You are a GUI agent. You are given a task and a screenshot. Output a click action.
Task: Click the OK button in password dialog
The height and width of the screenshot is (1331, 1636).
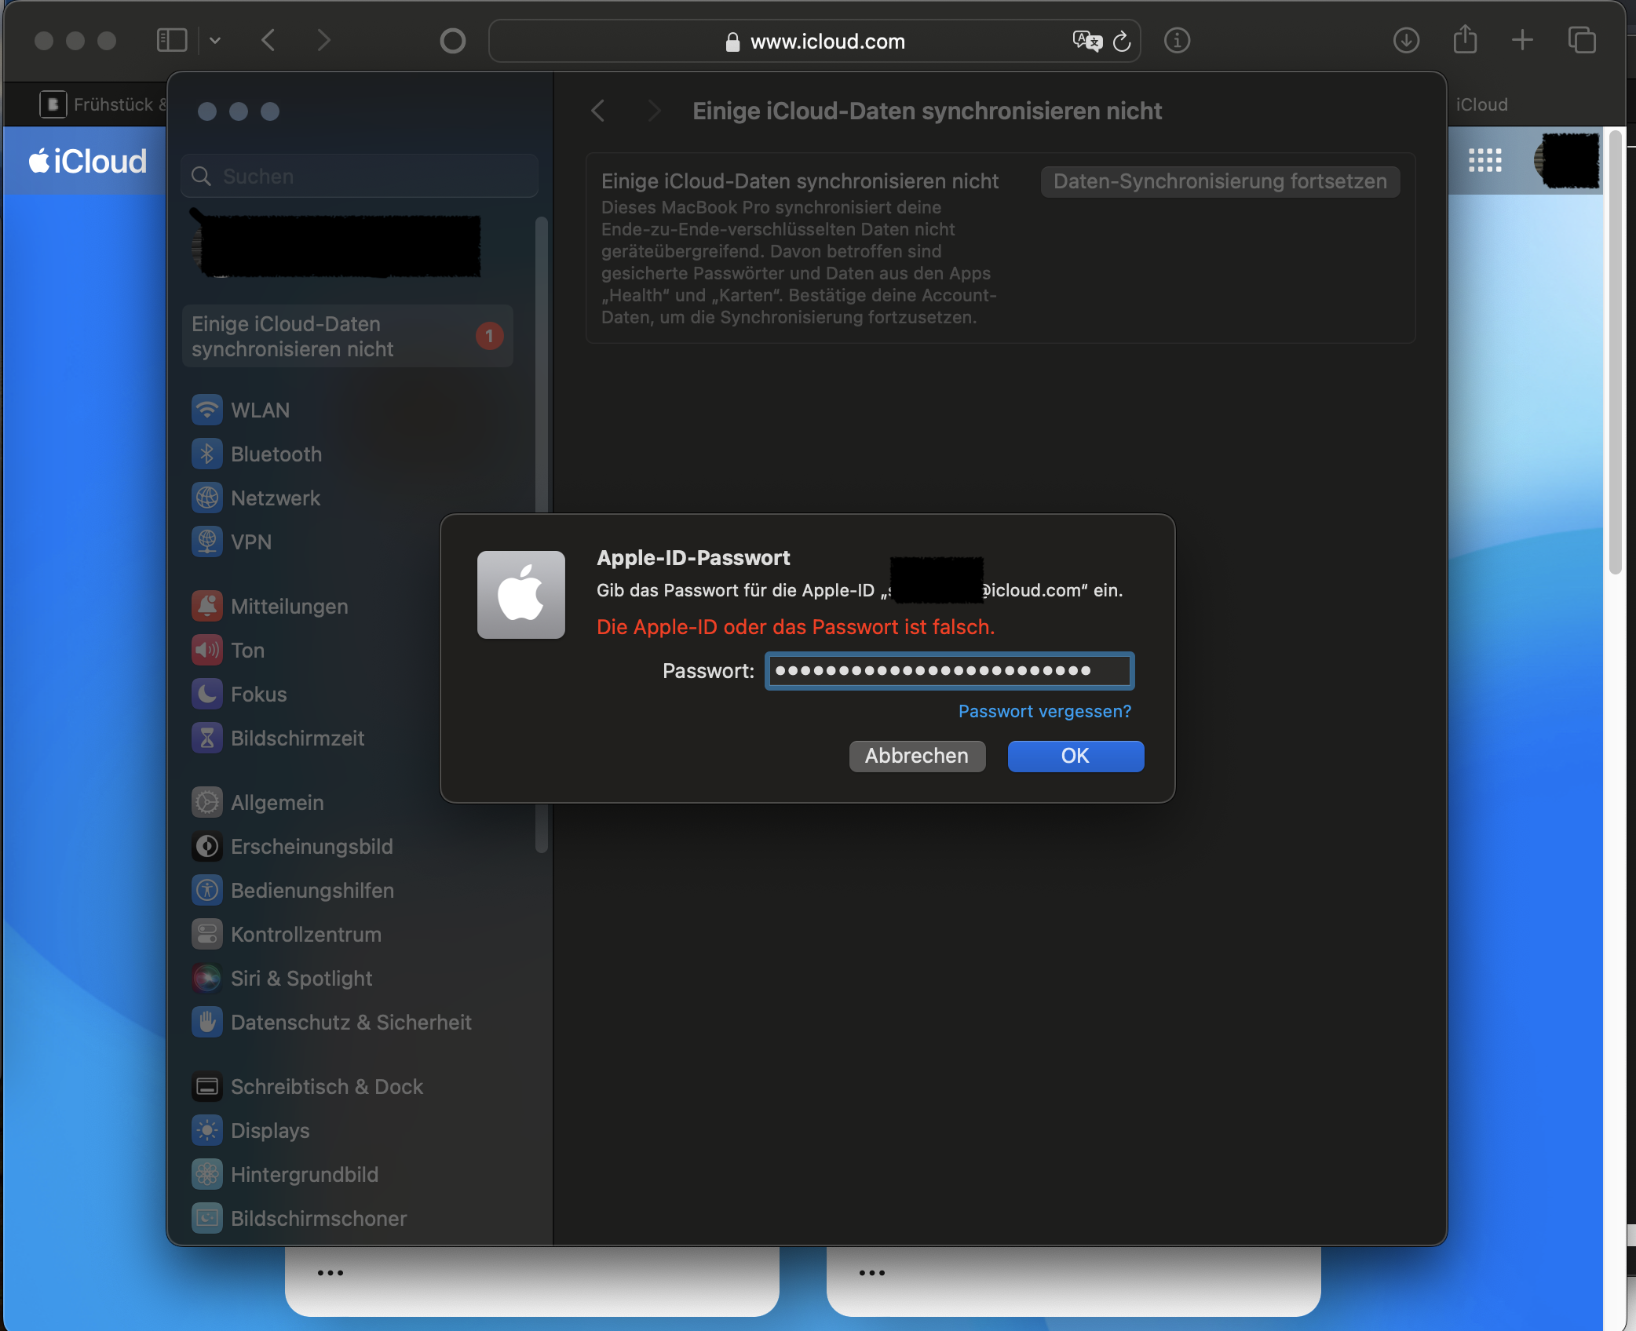[x=1075, y=756]
